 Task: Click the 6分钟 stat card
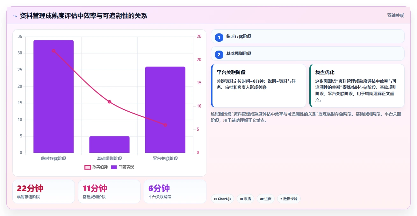[x=175, y=192]
